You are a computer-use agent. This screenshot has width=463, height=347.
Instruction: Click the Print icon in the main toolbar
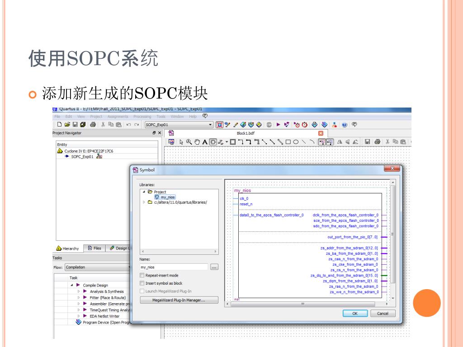93,125
